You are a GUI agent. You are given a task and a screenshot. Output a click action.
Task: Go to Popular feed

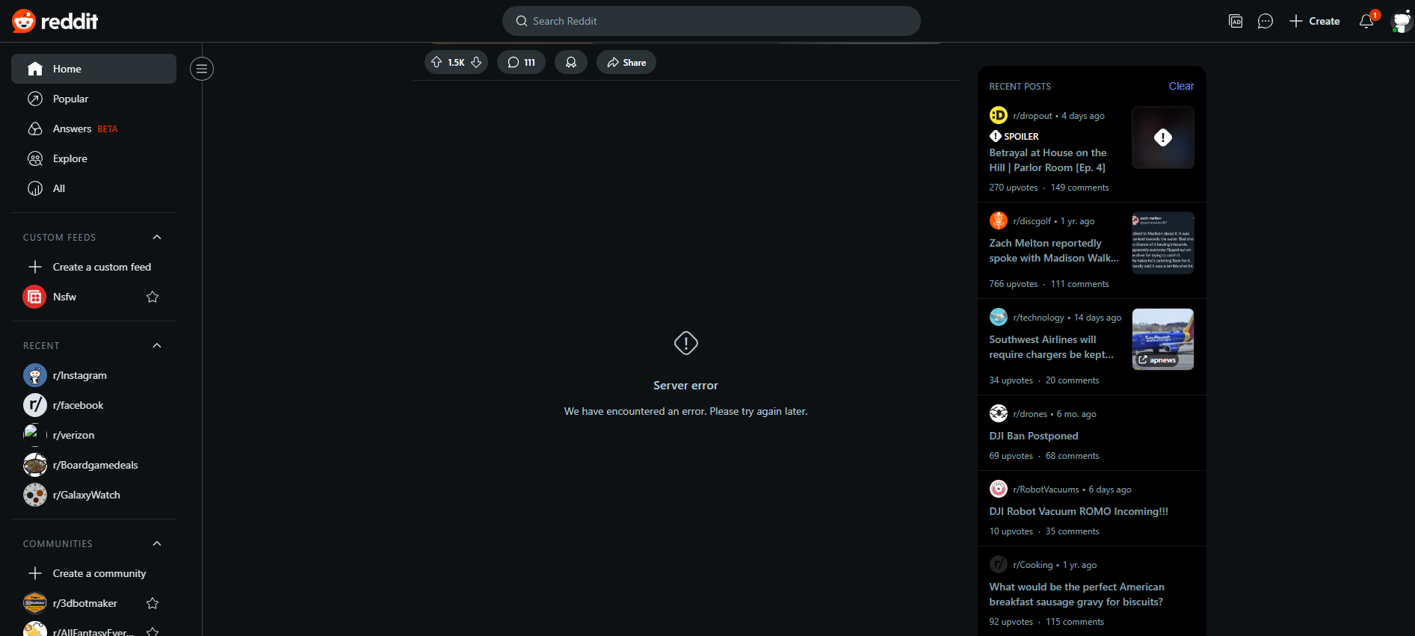click(x=70, y=99)
